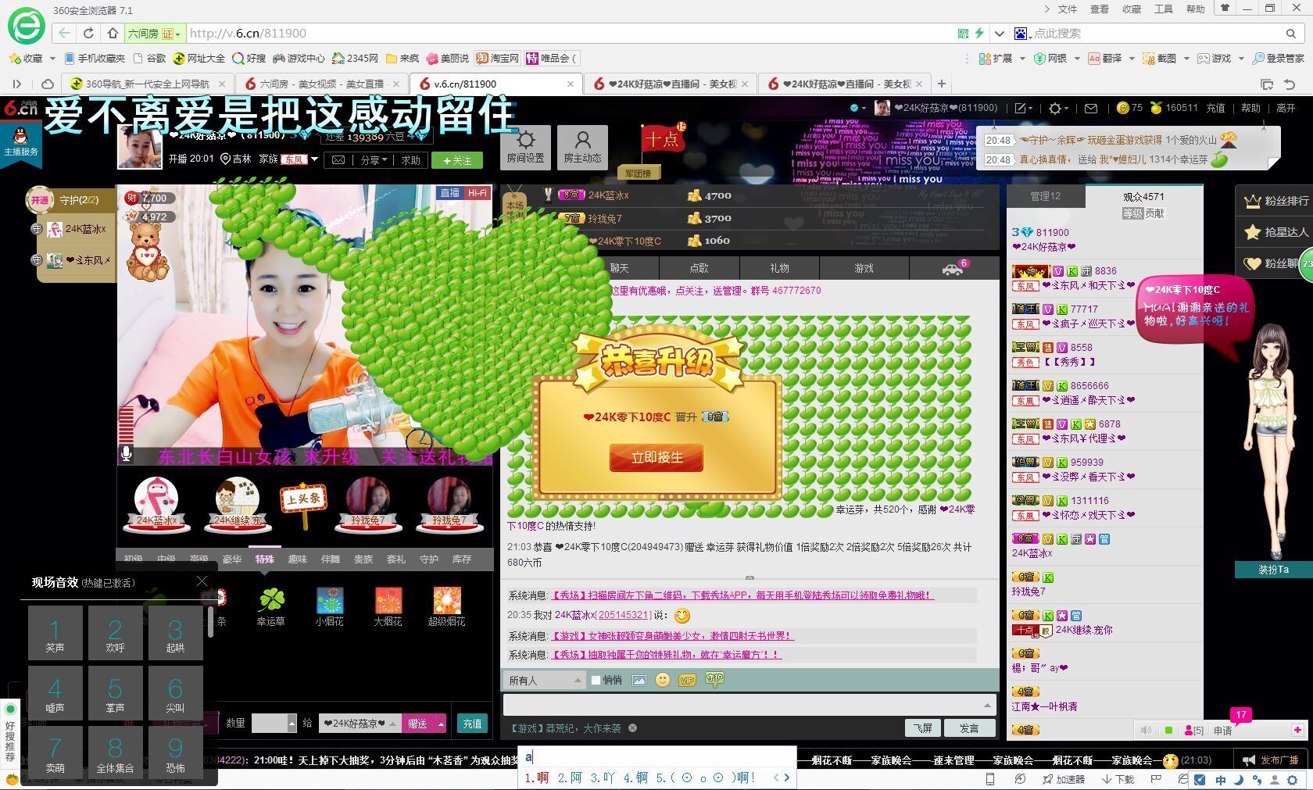The height and width of the screenshot is (790, 1313).
Task: Expand the 分享 share dropdown
Action: click(x=374, y=160)
